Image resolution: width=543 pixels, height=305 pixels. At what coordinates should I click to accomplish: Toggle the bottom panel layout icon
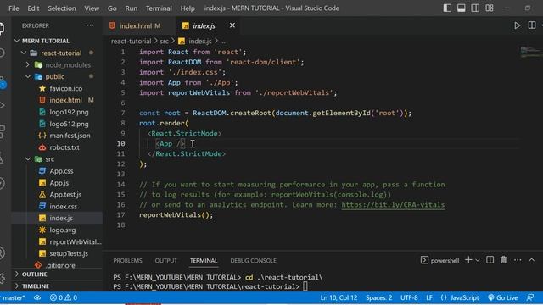coord(462,8)
